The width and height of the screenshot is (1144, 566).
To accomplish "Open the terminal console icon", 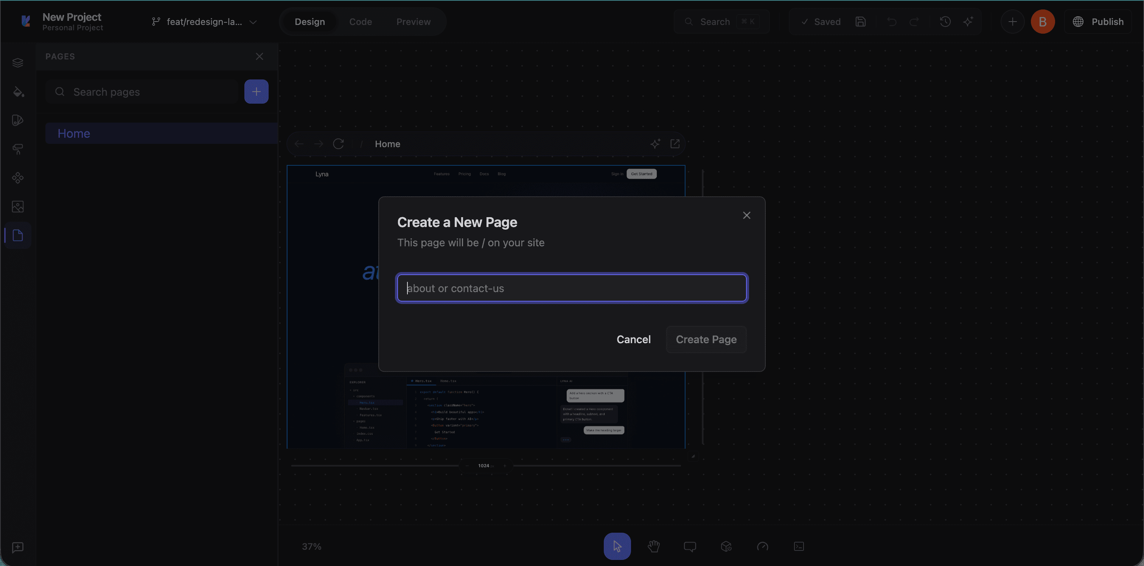I will [799, 546].
